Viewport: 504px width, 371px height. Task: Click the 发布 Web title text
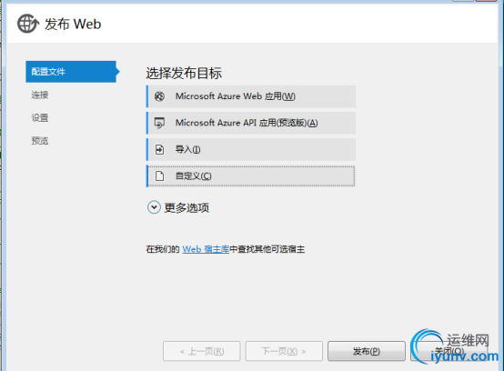73,24
